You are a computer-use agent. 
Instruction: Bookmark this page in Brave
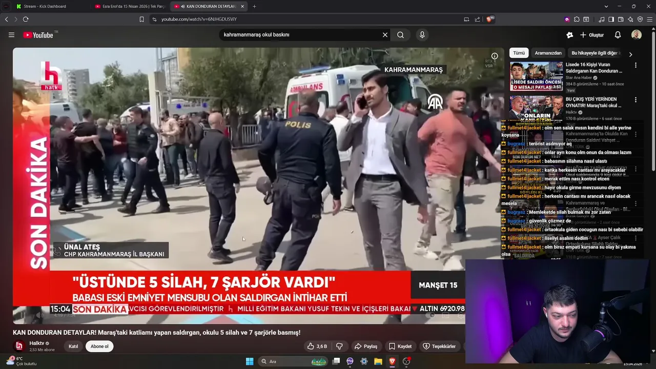coord(142,19)
